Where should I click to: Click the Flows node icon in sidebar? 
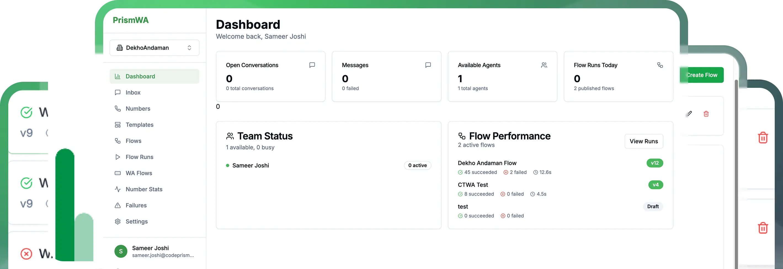pos(118,141)
